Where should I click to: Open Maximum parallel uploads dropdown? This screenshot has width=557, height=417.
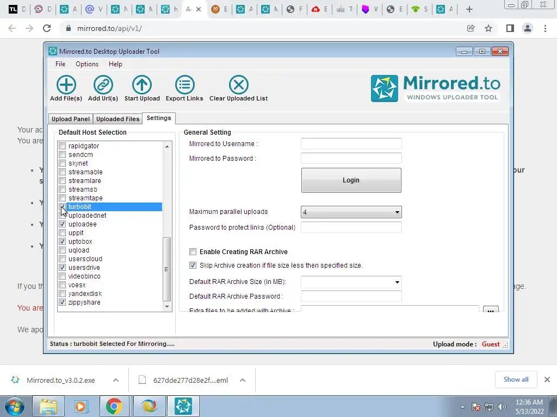point(351,212)
